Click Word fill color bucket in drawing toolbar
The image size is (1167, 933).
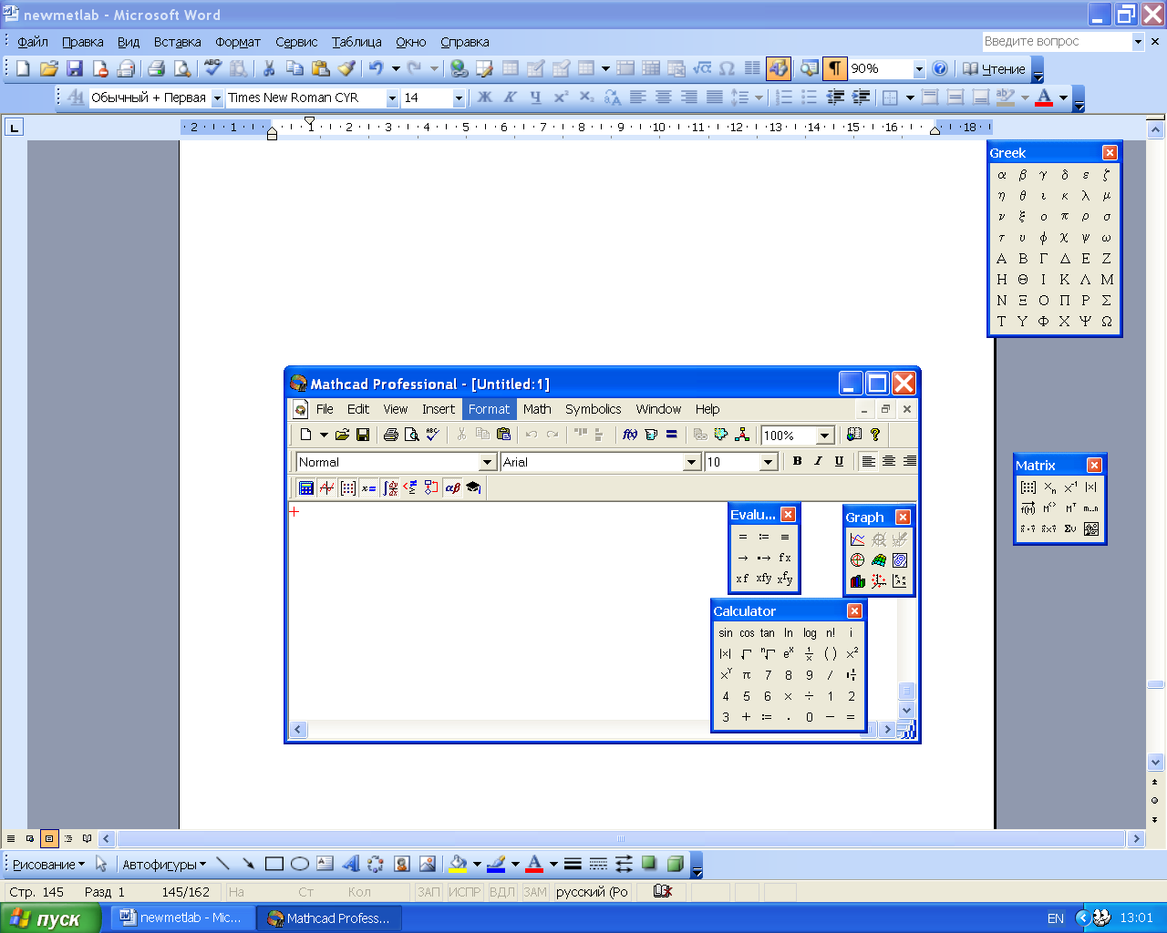click(459, 864)
